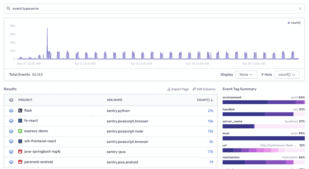The height and width of the screenshot is (169, 309).
Task: Click the 21k count for flask
Action: click(210, 111)
